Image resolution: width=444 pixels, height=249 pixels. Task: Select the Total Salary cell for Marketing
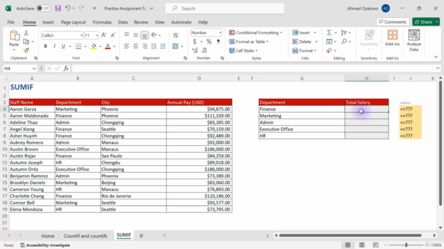pyautogui.click(x=367, y=116)
